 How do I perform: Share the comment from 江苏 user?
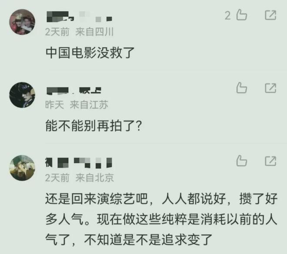click(270, 88)
